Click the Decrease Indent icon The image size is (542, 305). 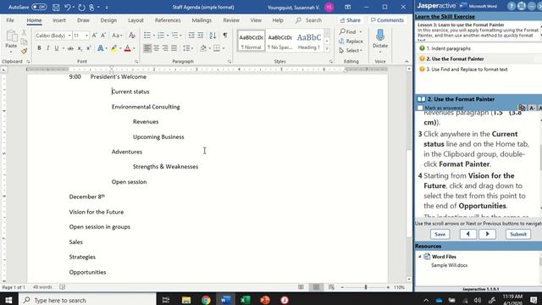click(191, 36)
